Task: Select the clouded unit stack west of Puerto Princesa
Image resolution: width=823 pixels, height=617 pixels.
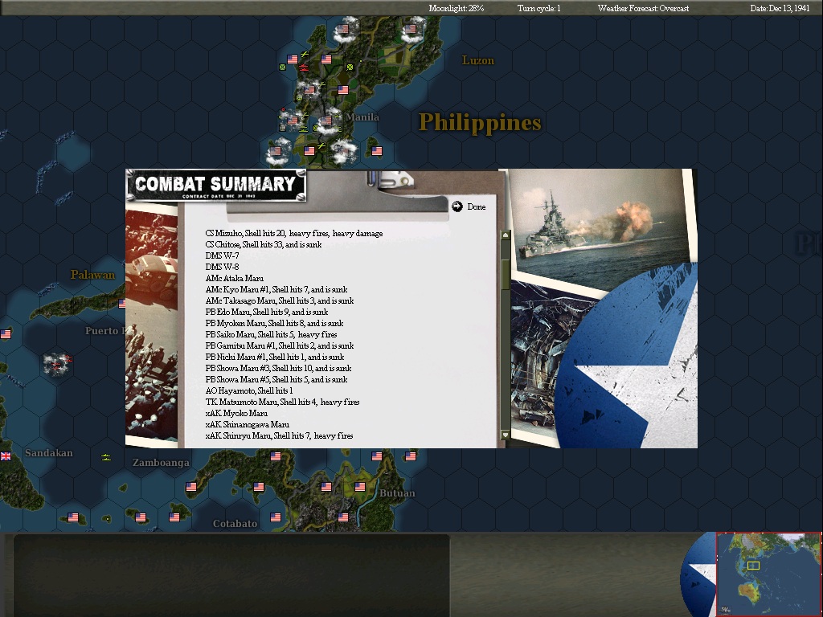Action: point(57,363)
